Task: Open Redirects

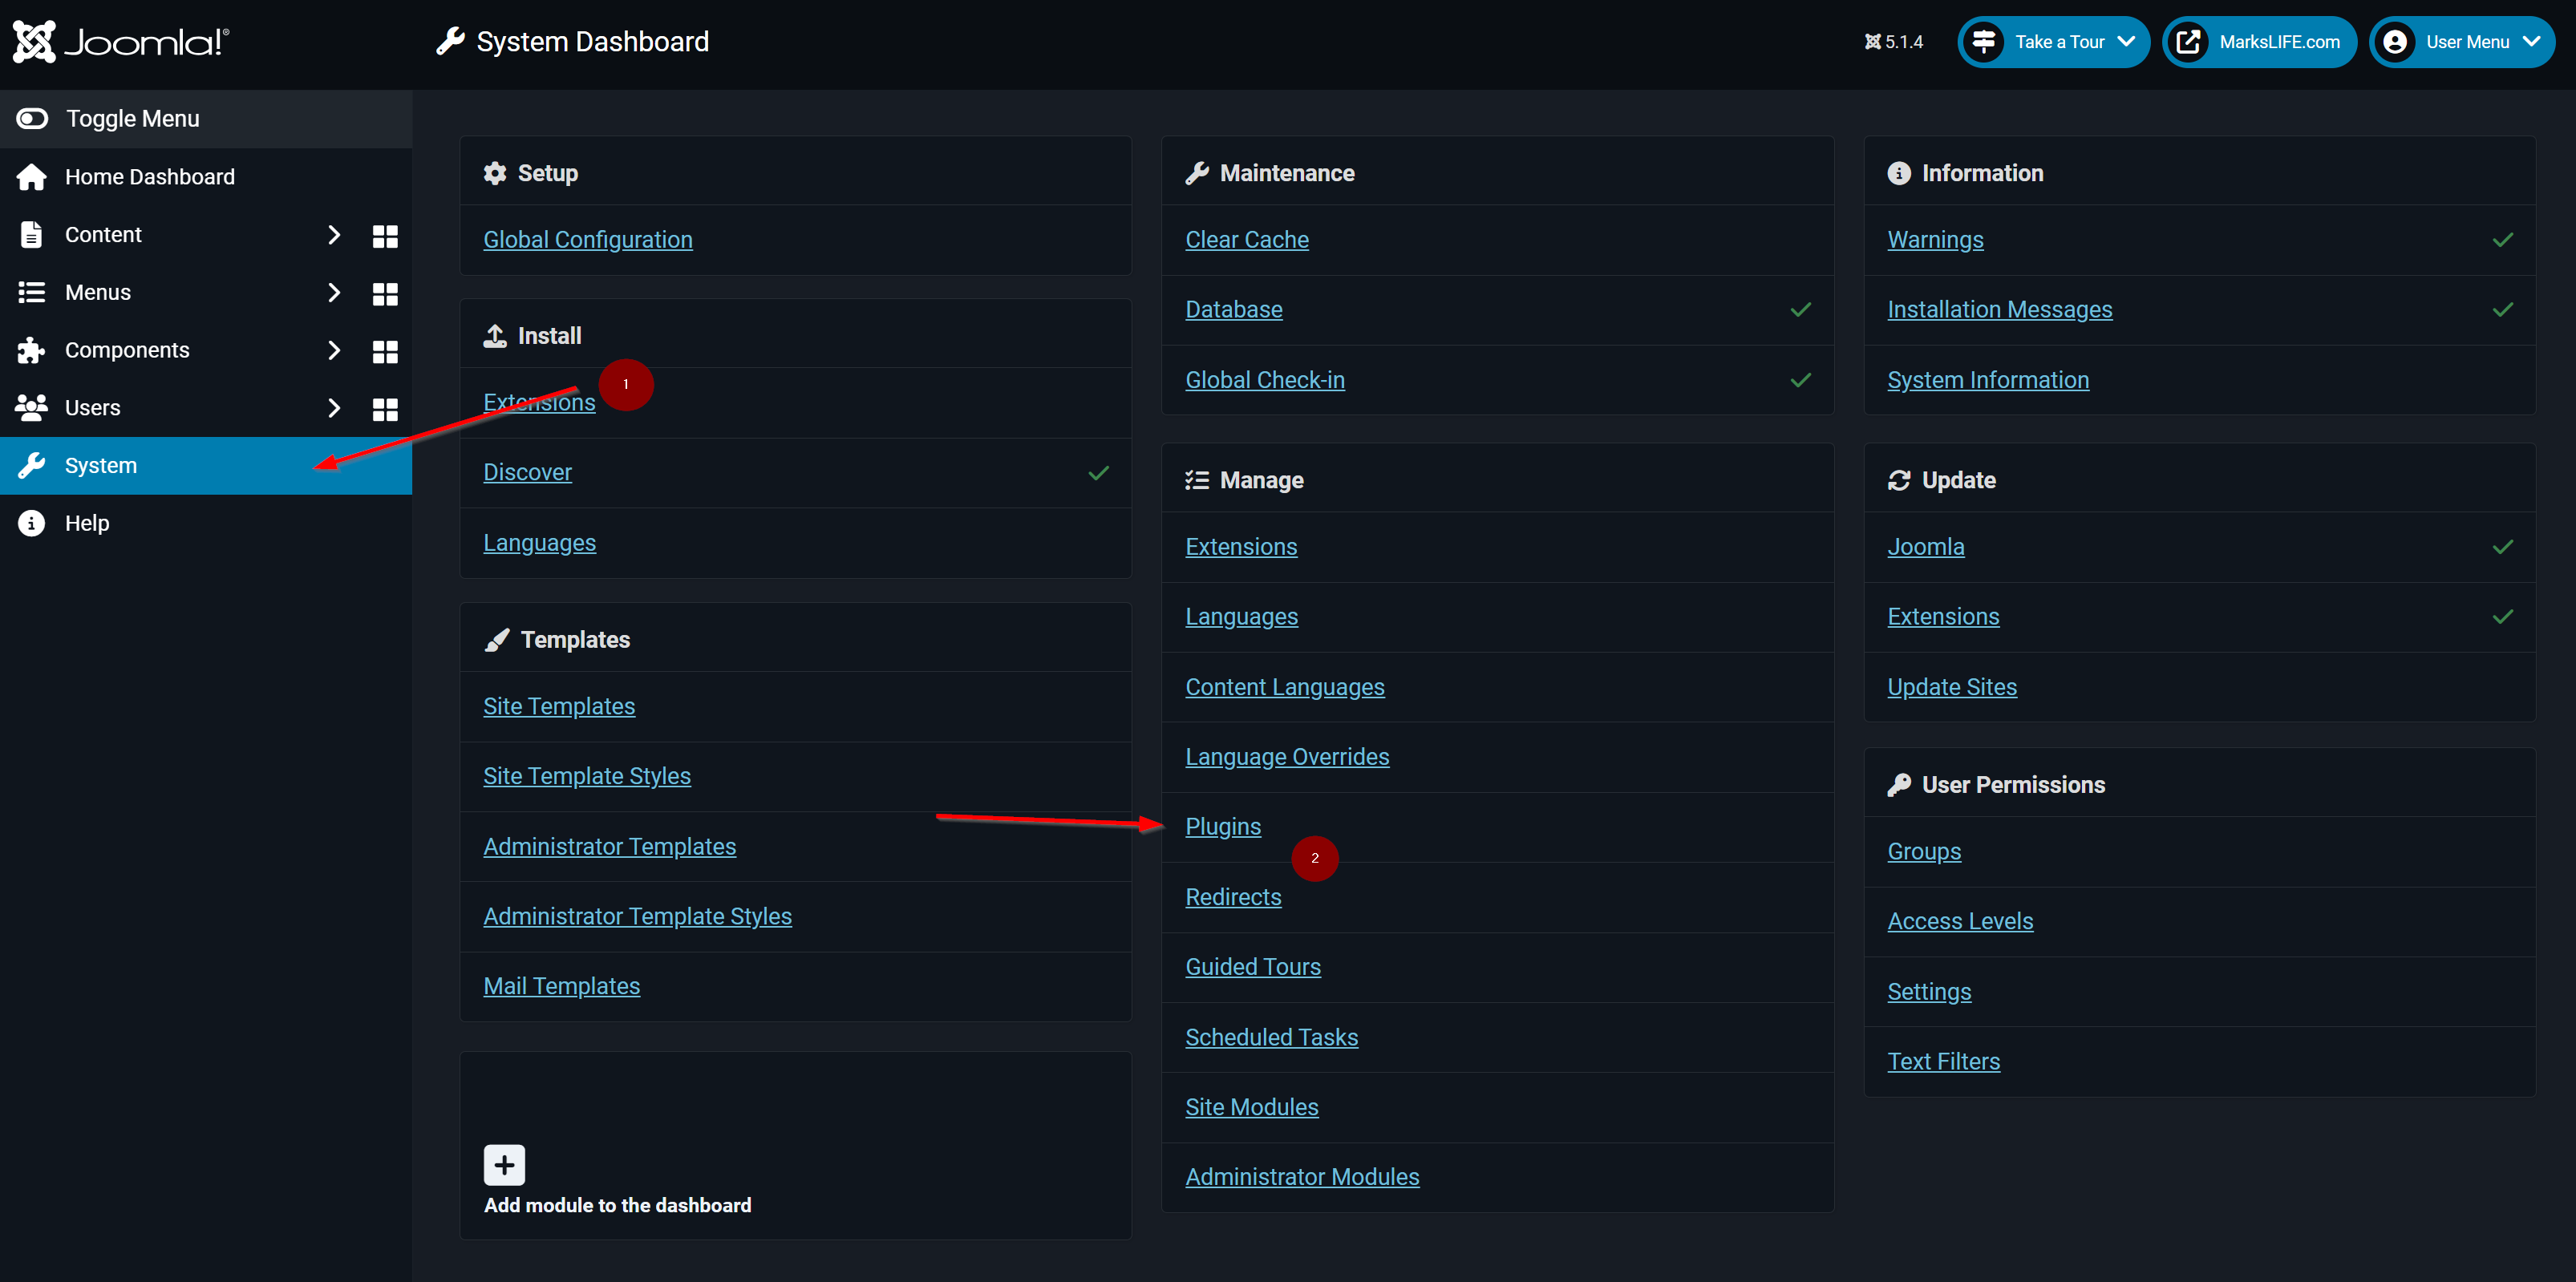Action: [x=1233, y=898]
